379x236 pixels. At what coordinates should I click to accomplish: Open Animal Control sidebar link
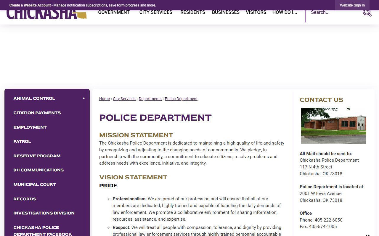pyautogui.click(x=34, y=98)
